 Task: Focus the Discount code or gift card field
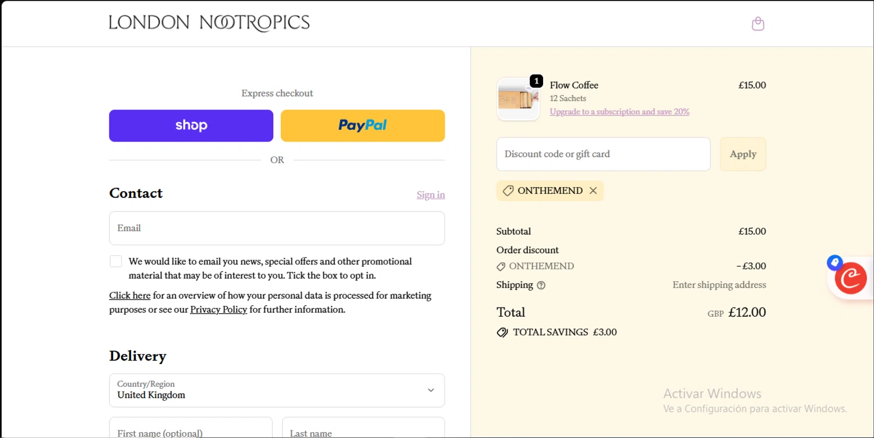coord(603,154)
